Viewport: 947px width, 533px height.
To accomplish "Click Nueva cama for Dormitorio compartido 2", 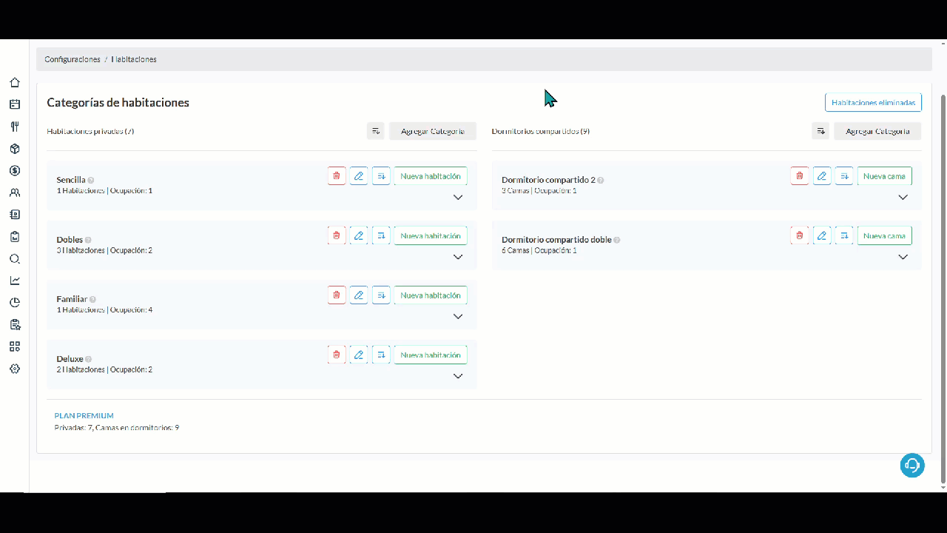I will (884, 176).
